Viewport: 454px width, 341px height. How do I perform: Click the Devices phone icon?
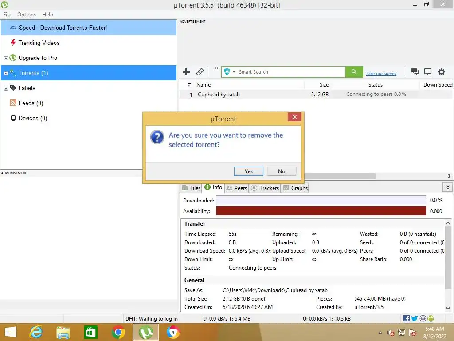(13, 118)
